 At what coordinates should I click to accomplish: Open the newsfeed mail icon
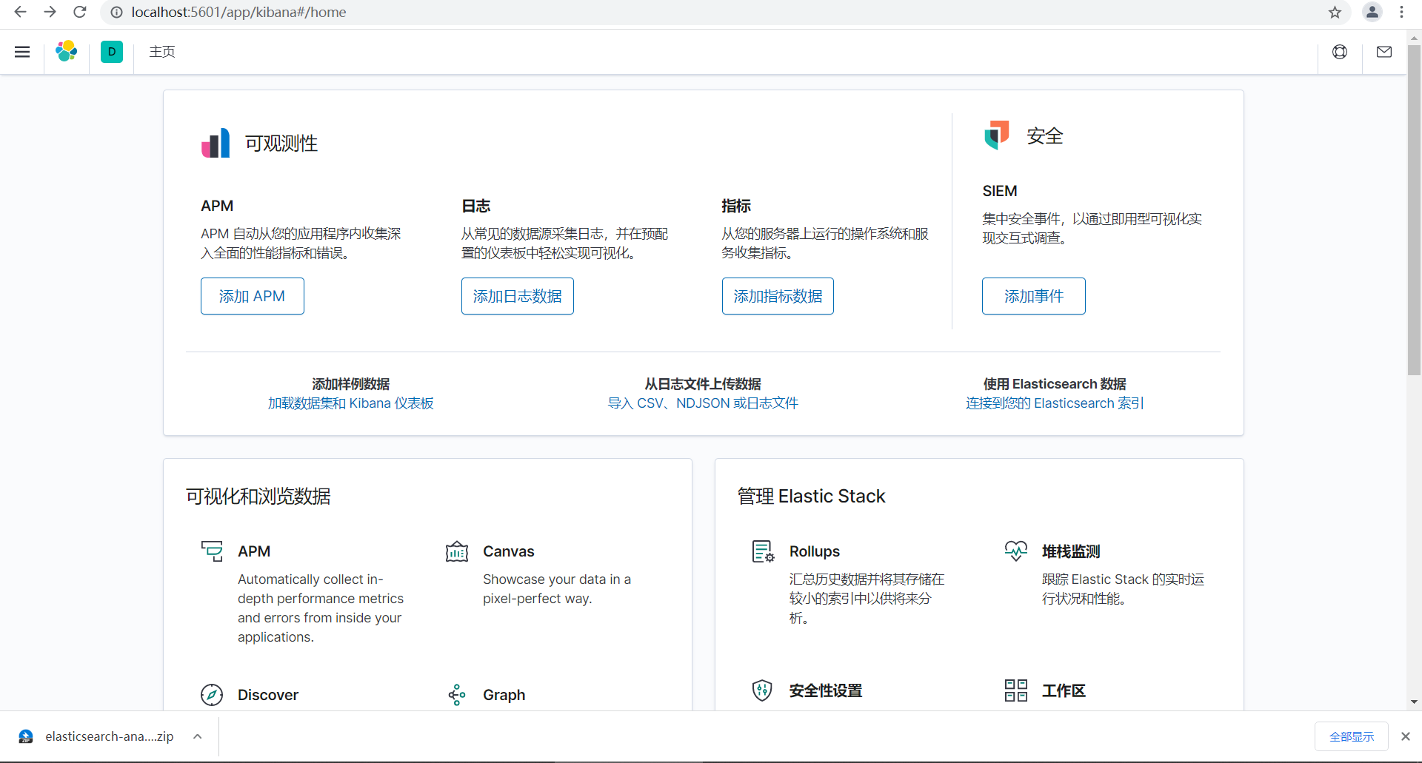(1384, 52)
